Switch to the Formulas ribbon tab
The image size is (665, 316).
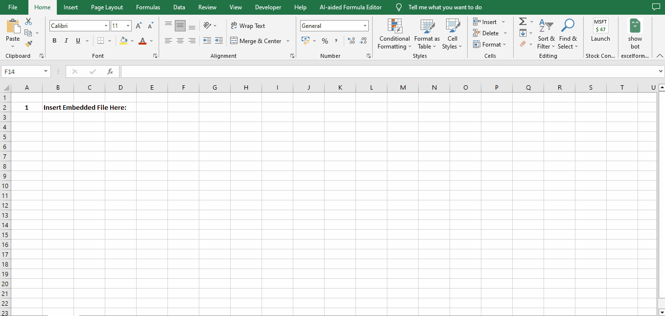click(x=148, y=7)
